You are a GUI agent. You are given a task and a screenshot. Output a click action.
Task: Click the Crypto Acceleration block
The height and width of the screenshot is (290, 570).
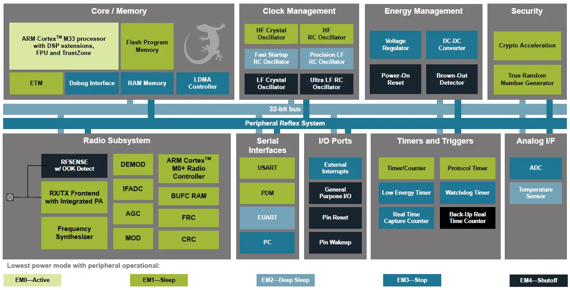(x=527, y=46)
